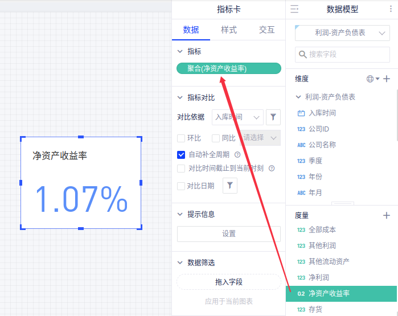Uncheck 自动补全周期 checkbox
Screen dimensions: 398x316
point(181,154)
